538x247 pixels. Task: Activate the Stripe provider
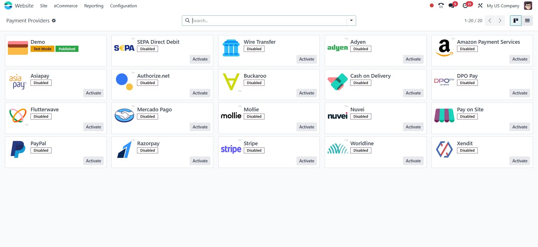(x=307, y=161)
